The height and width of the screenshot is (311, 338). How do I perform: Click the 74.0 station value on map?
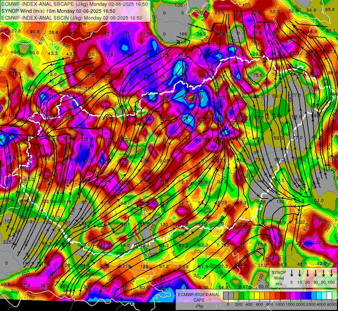tap(45, 285)
